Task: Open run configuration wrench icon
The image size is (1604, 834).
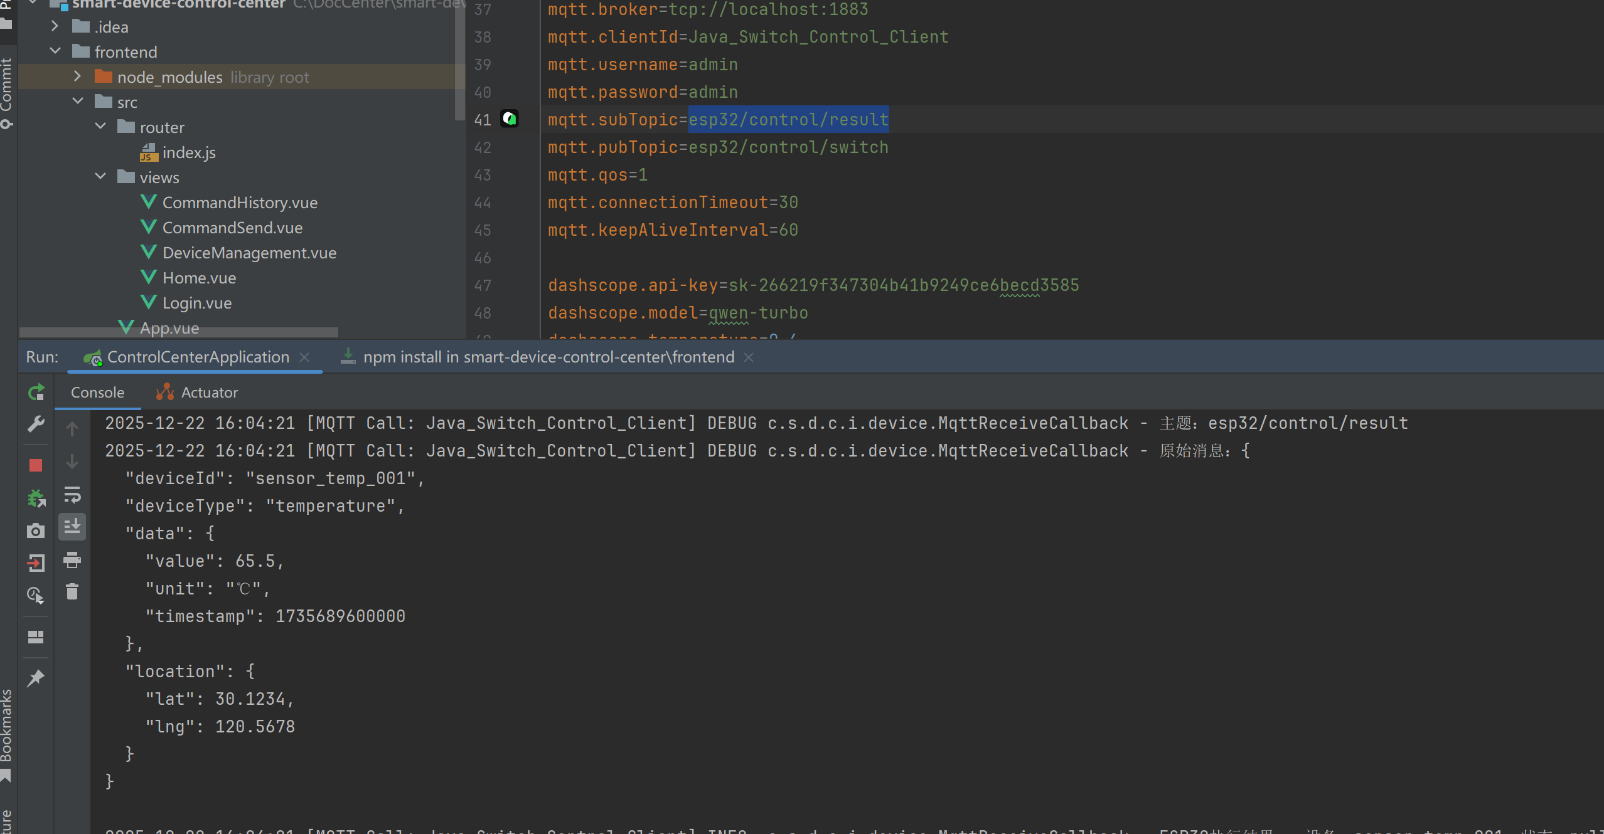Action: tap(36, 425)
